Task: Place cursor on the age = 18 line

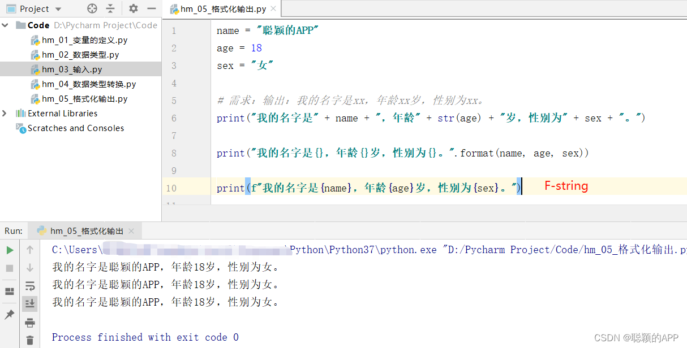Action: point(239,48)
